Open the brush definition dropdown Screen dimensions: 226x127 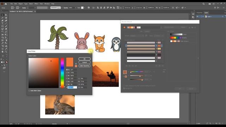coord(62,8)
